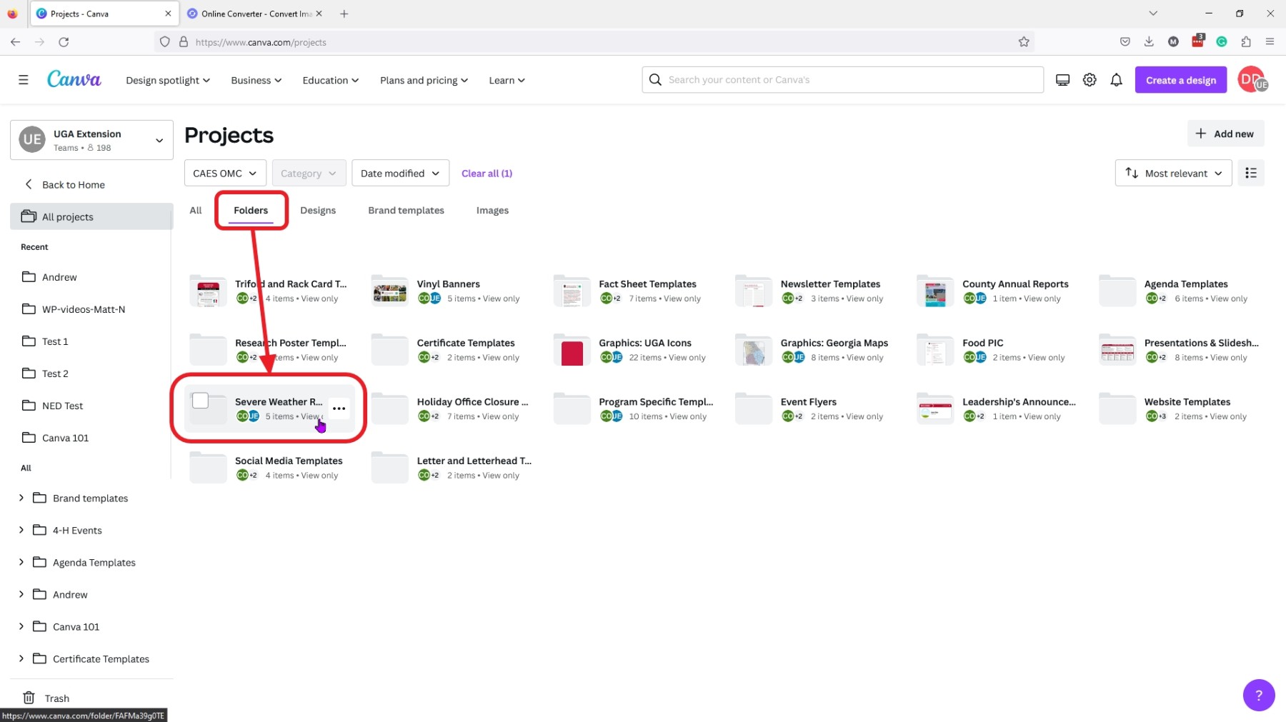The height and width of the screenshot is (722, 1286).
Task: Check the Severe Weather folder selection checkbox
Action: point(201,401)
